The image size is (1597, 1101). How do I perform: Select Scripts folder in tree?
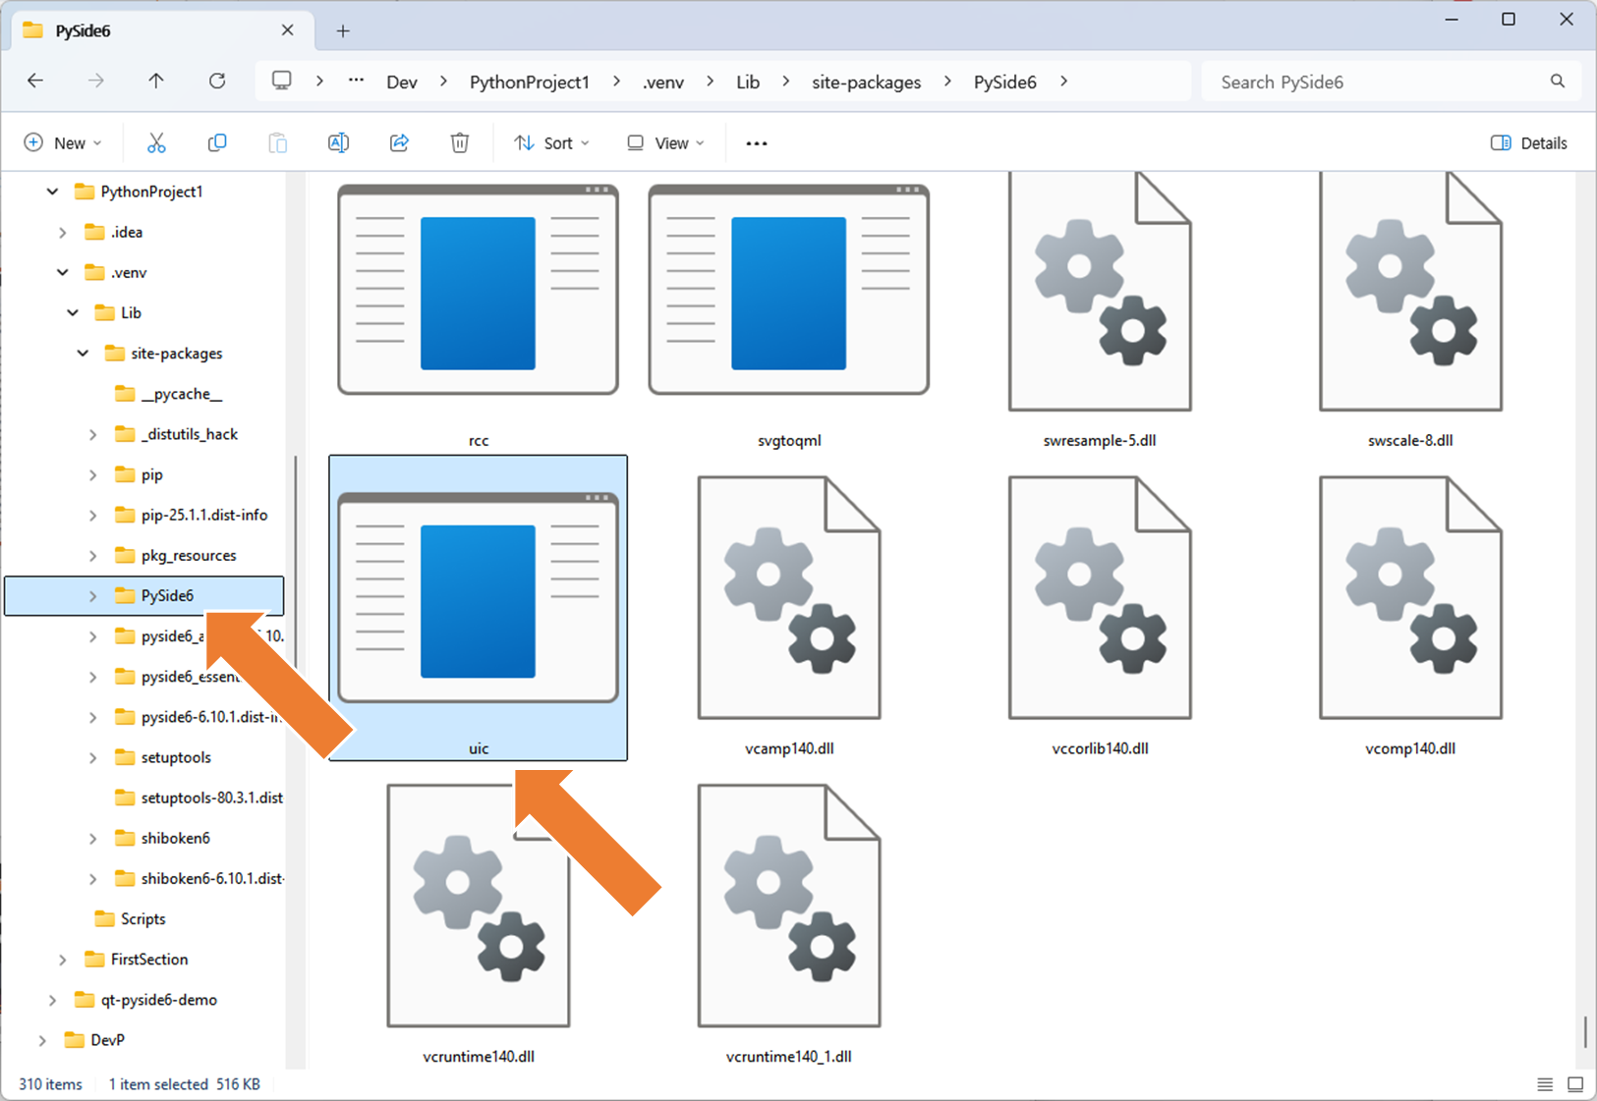[x=143, y=919]
